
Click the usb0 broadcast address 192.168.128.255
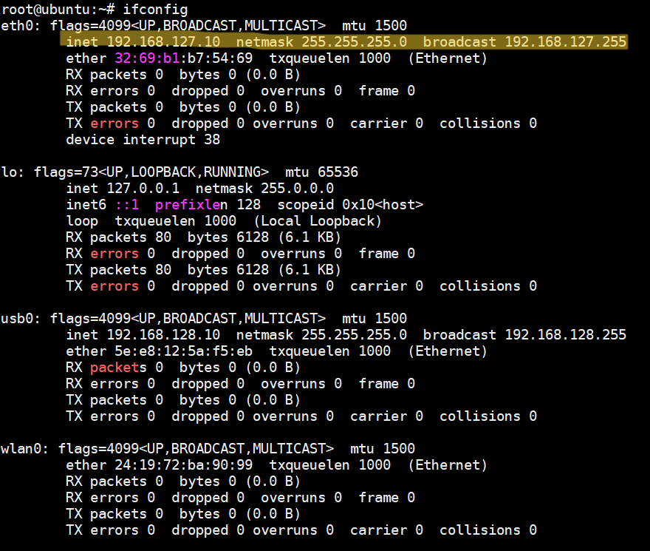[565, 335]
